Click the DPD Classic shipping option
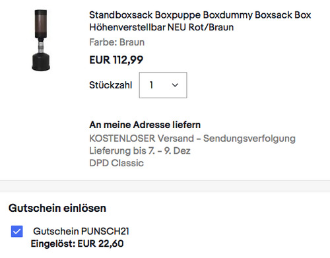330x258 pixels. pos(116,163)
